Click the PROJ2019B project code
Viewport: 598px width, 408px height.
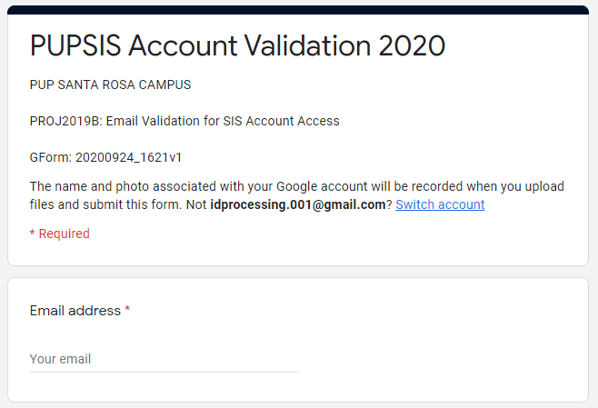click(x=63, y=121)
